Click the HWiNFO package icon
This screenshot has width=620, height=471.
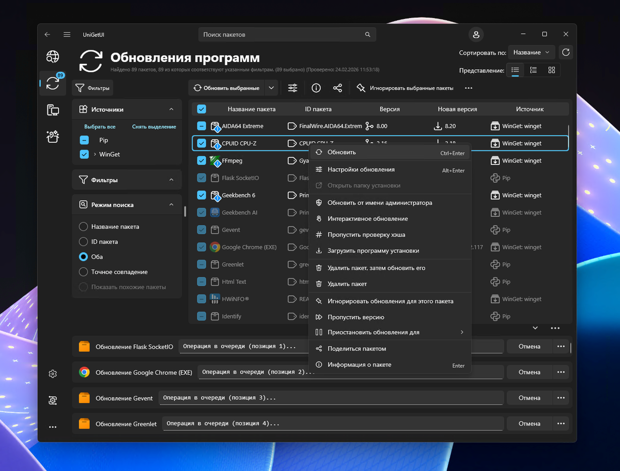[215, 299]
